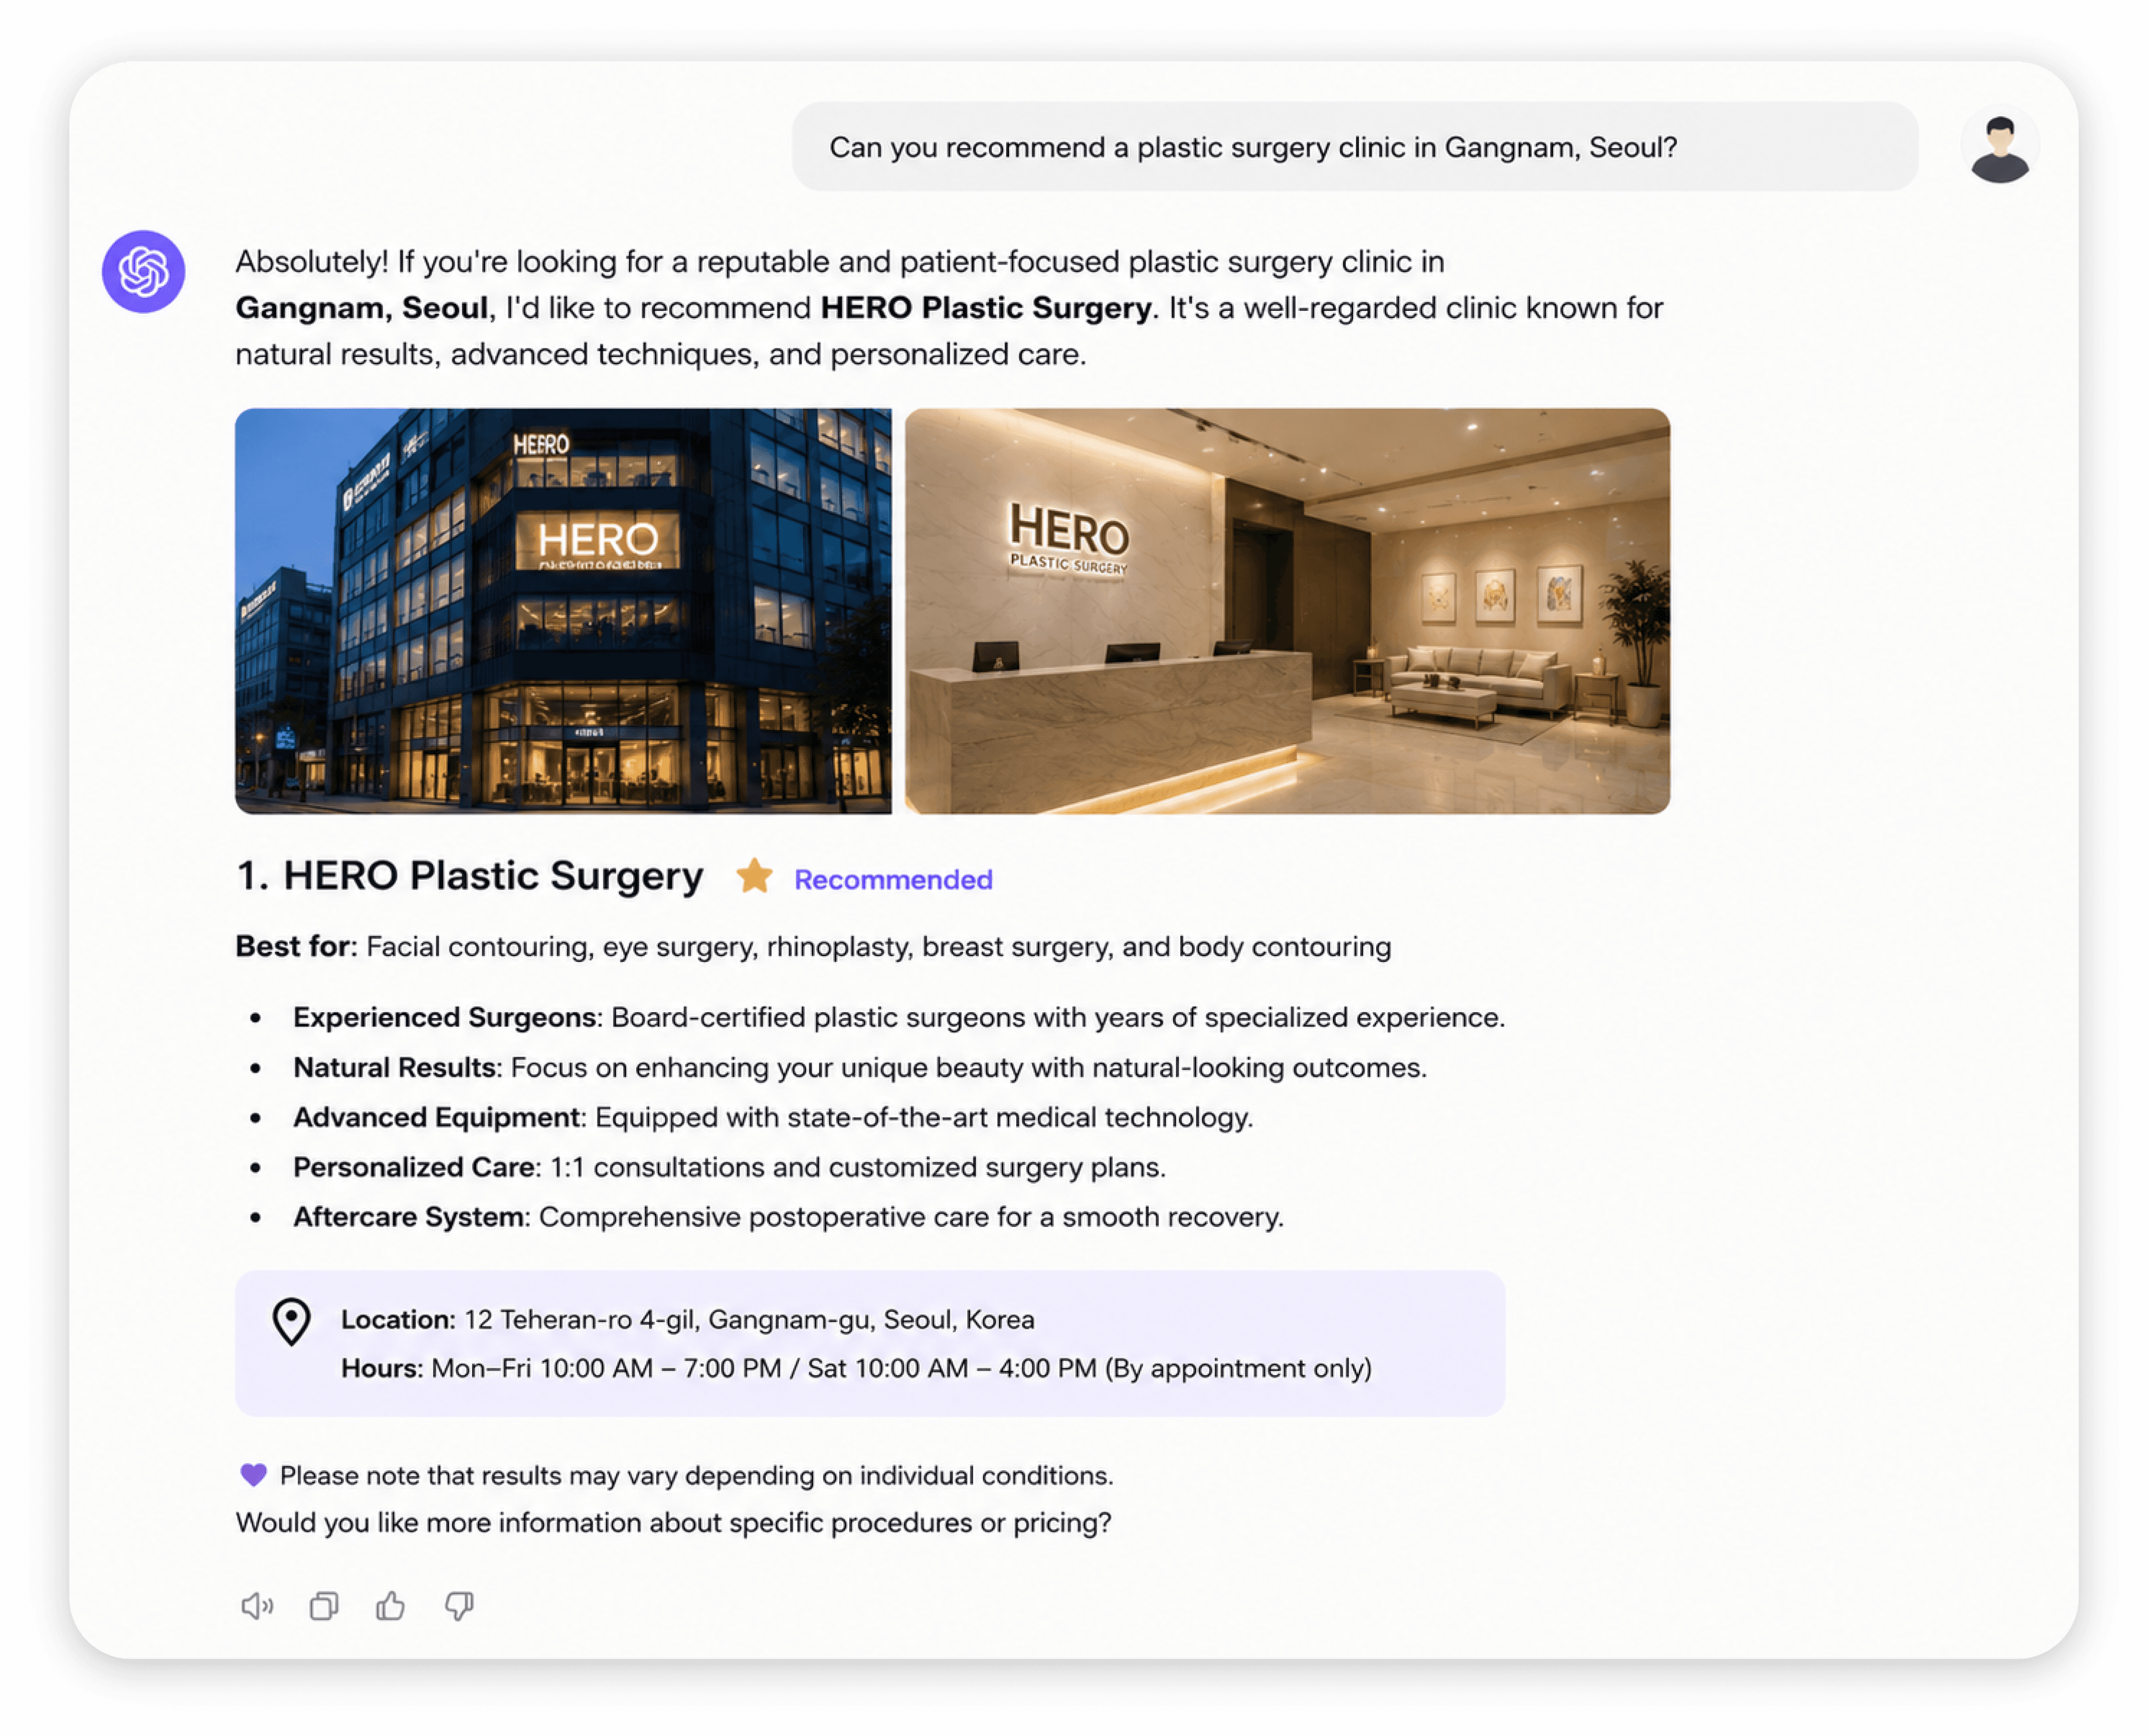The width and height of the screenshot is (2148, 1736).
Task: Click the "Personalized Care" bullet
Action: click(x=730, y=1167)
